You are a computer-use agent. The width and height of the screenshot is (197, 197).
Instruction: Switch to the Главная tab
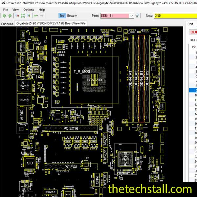(7, 24)
